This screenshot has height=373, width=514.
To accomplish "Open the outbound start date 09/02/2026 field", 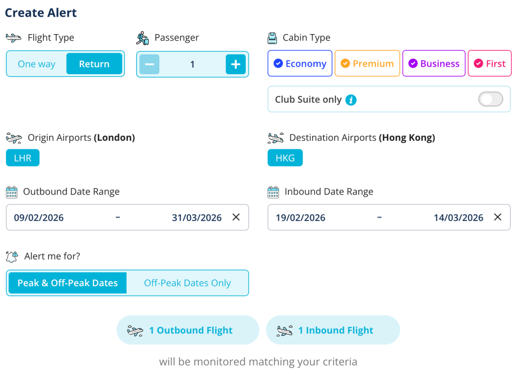I will 39,218.
